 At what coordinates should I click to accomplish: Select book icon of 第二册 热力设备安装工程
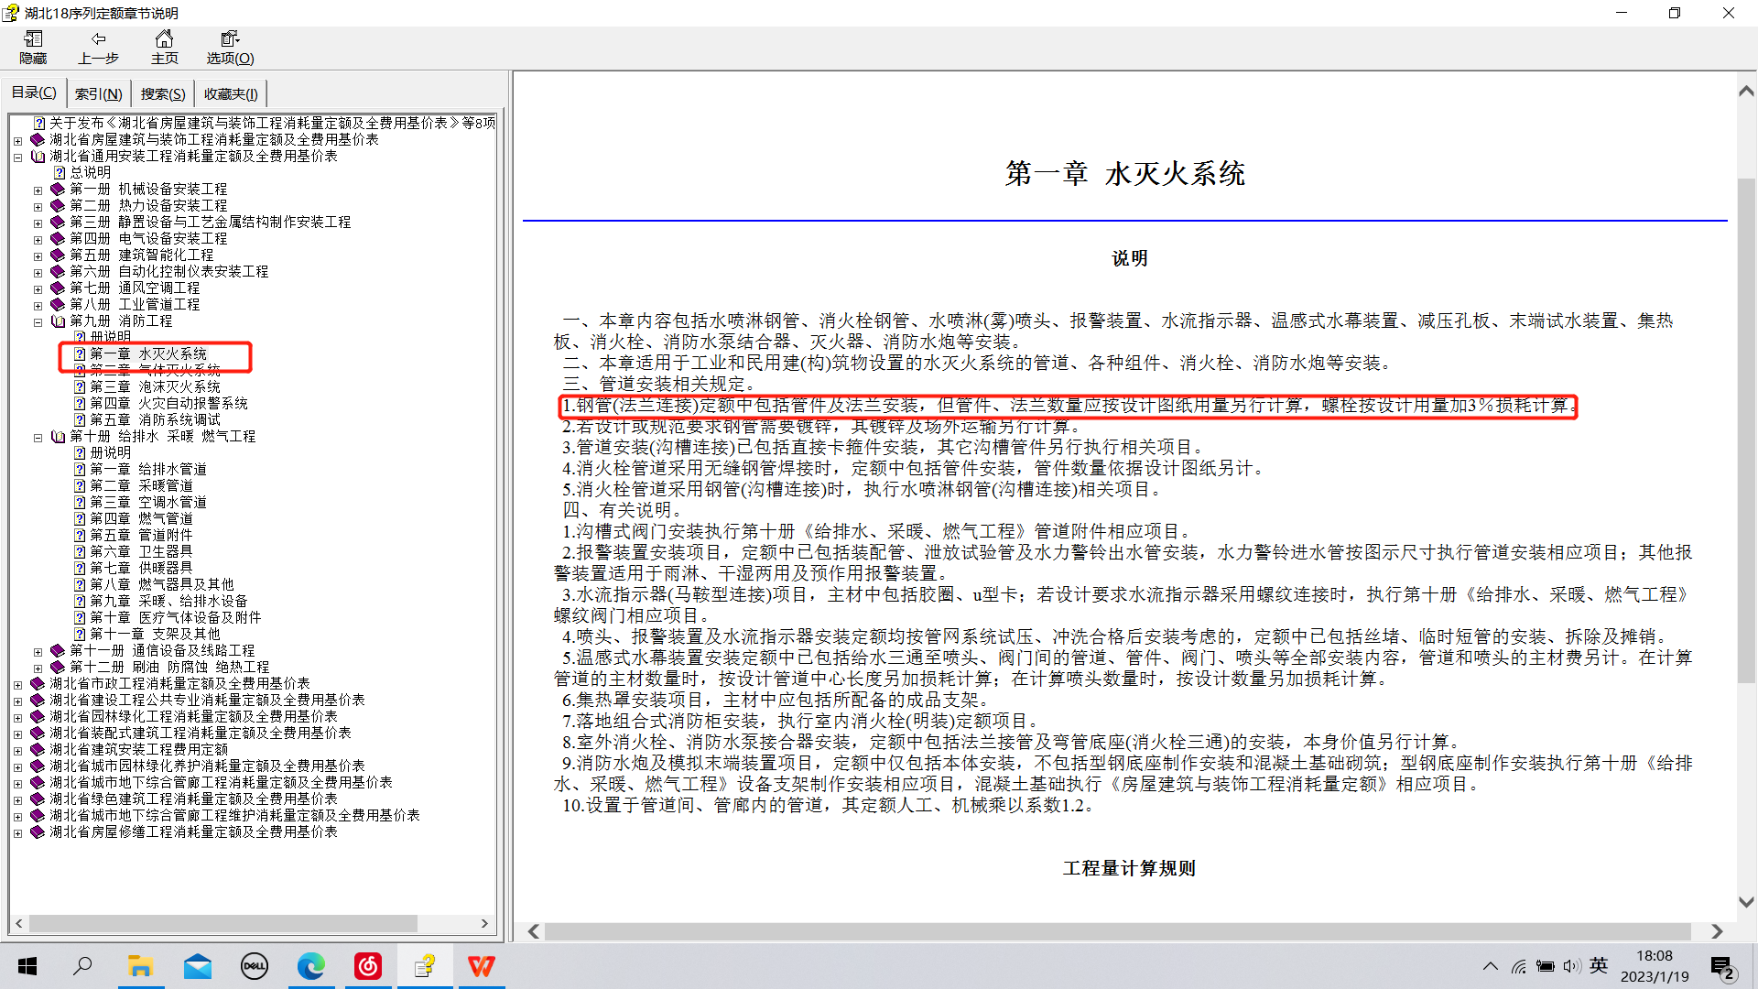click(58, 205)
